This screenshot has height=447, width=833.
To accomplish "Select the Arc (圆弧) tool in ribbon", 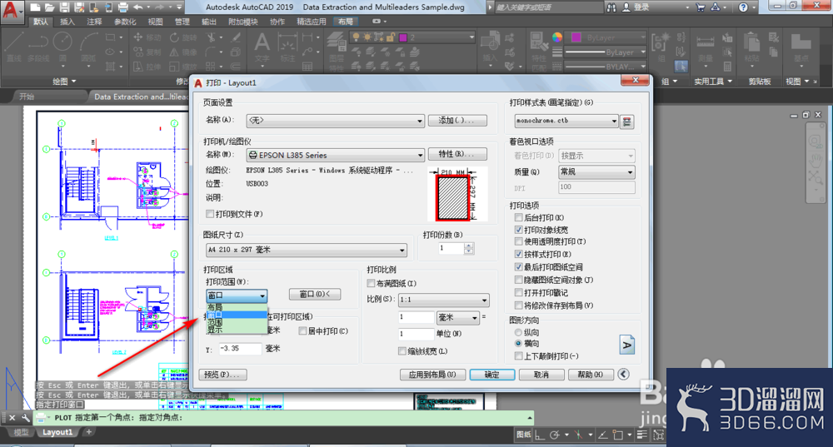I will [x=89, y=47].
